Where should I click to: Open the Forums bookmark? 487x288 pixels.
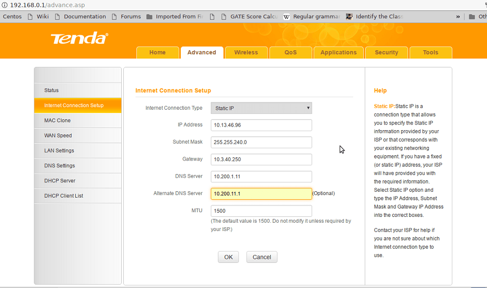tap(126, 17)
